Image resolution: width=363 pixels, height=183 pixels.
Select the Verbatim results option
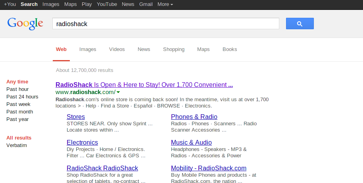pos(17,145)
